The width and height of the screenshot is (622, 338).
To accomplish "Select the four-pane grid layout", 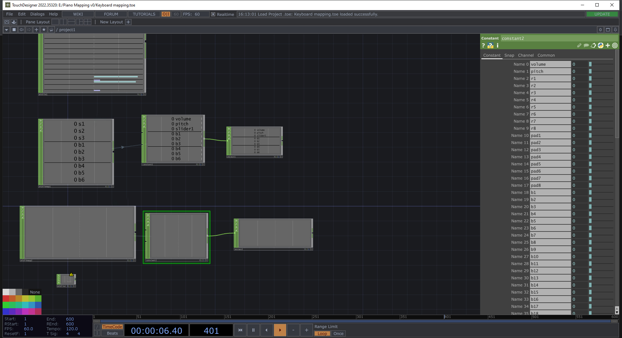I will pos(87,22).
